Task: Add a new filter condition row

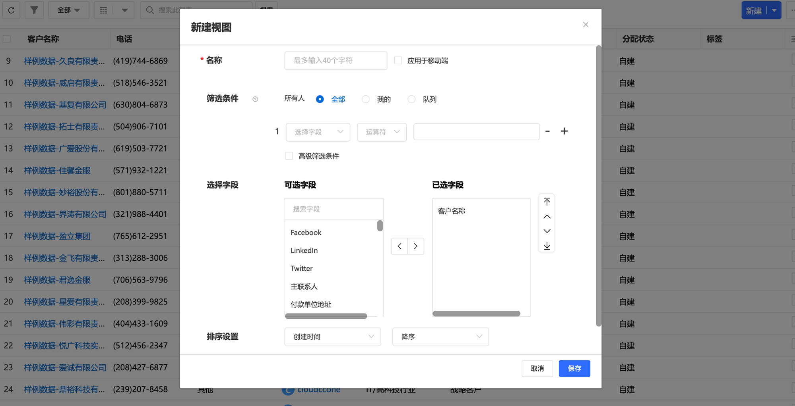Action: click(564, 131)
